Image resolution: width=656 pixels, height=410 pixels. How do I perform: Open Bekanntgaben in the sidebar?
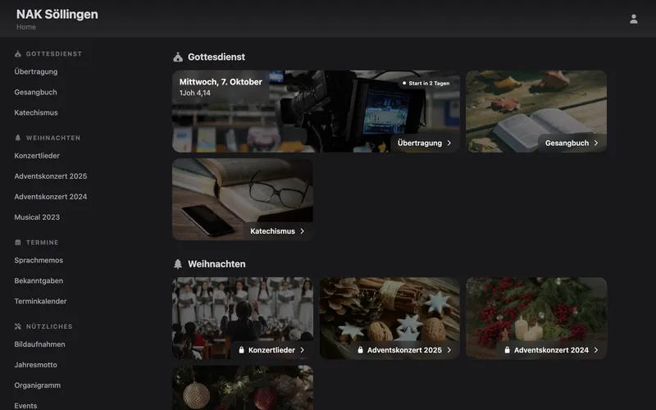(39, 280)
